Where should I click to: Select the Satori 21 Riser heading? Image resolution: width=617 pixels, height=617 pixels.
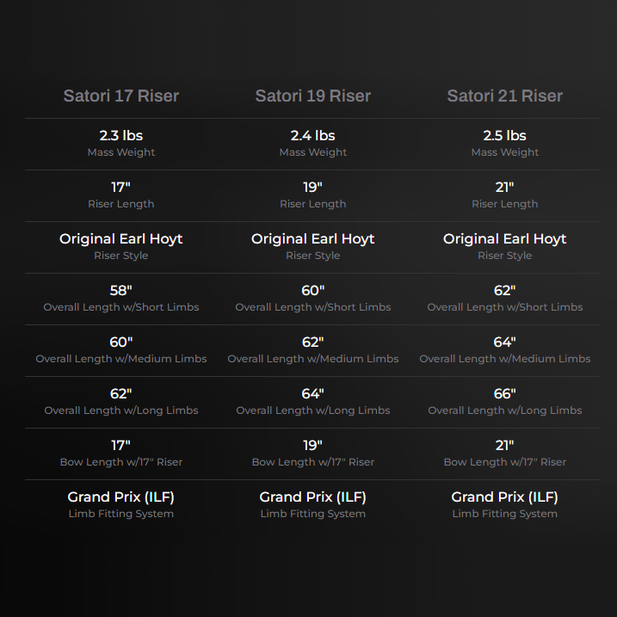click(505, 96)
